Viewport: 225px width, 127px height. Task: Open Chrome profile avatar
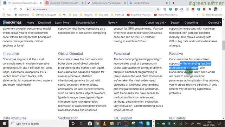pyautogui.click(x=216, y=9)
